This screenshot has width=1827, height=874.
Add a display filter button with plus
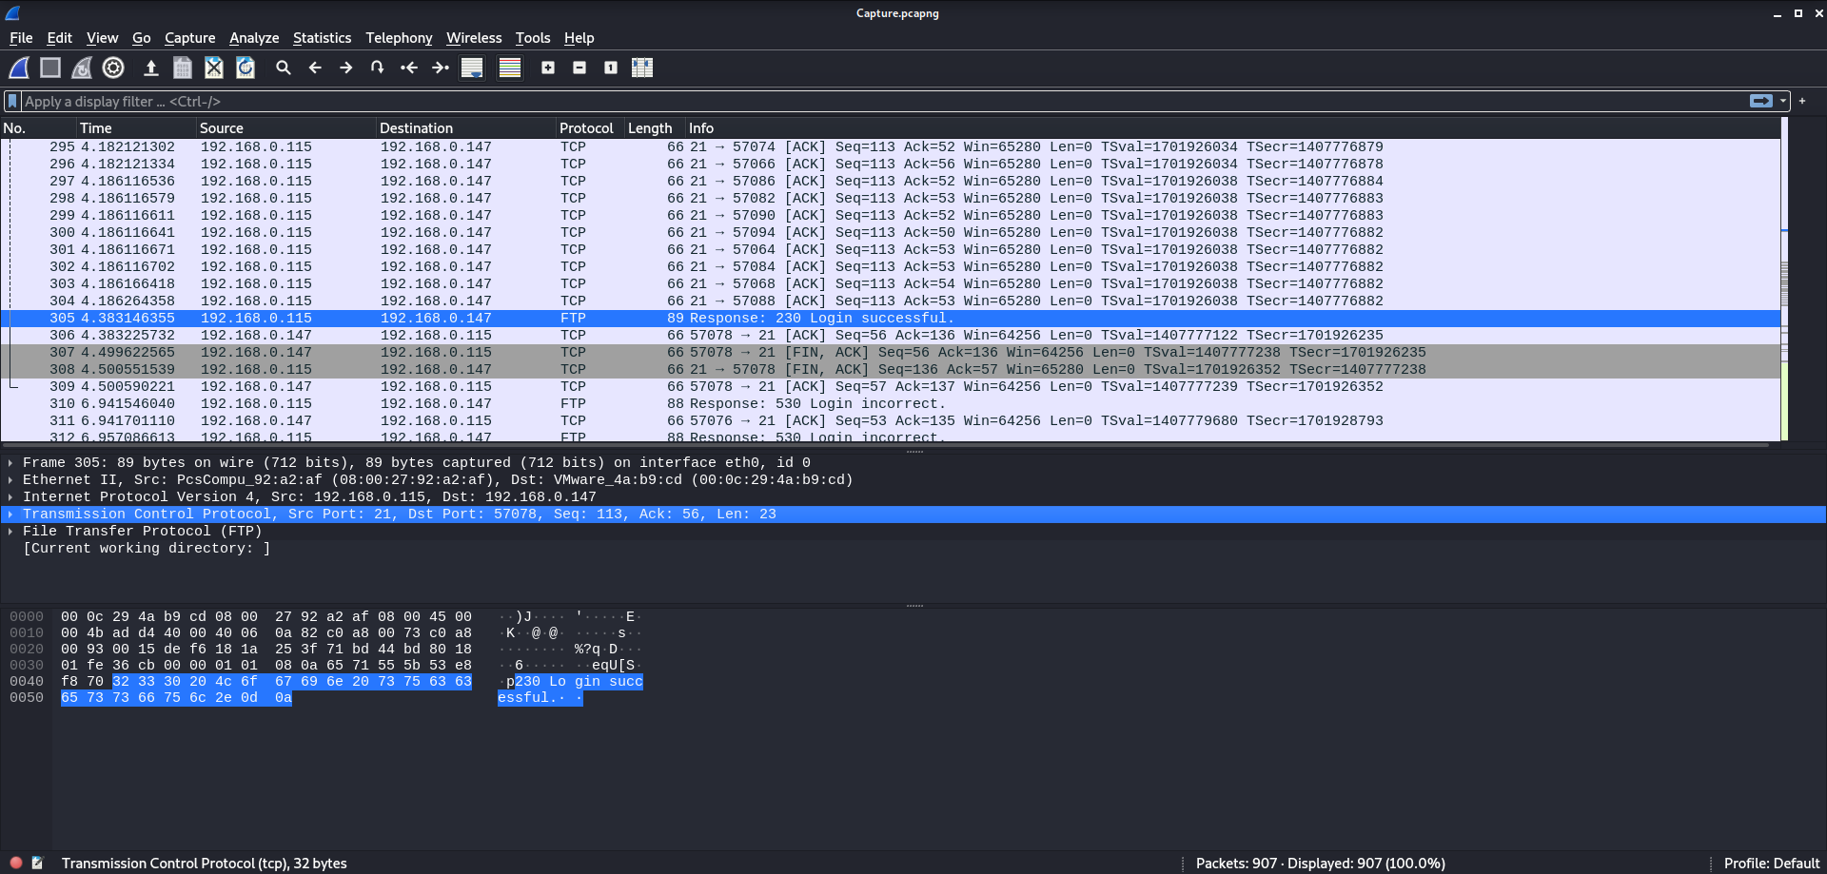click(1802, 101)
